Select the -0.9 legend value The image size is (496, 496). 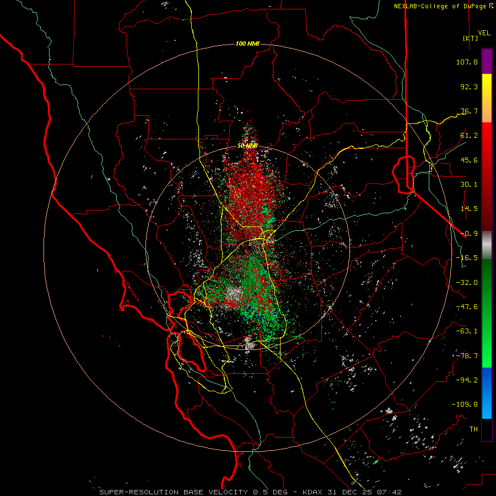tap(469, 234)
